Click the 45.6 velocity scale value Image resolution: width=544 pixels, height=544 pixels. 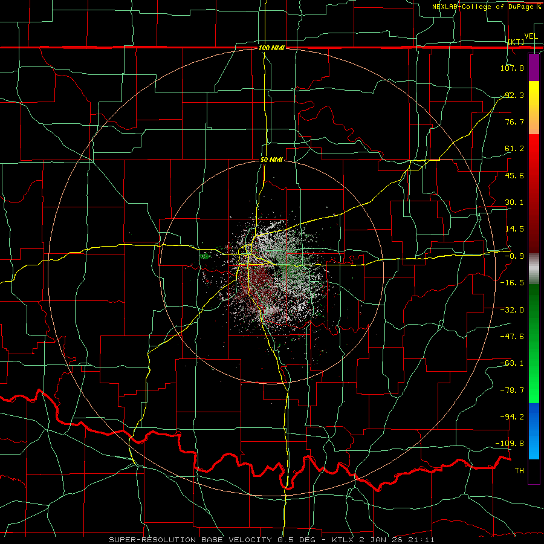coord(514,175)
